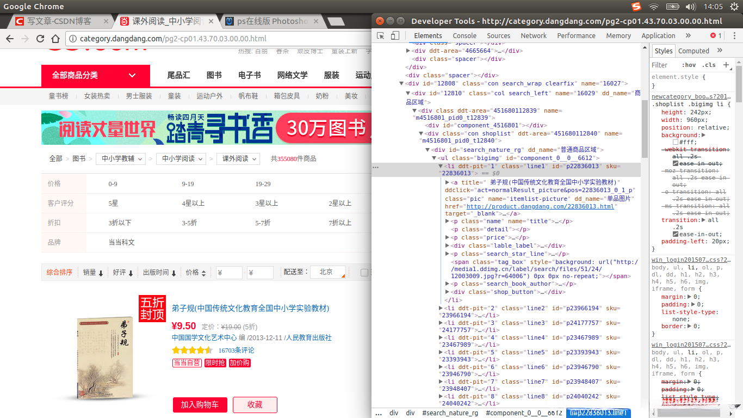Click the 14:05 clock in top bar
The image size is (743, 418).
713,7
